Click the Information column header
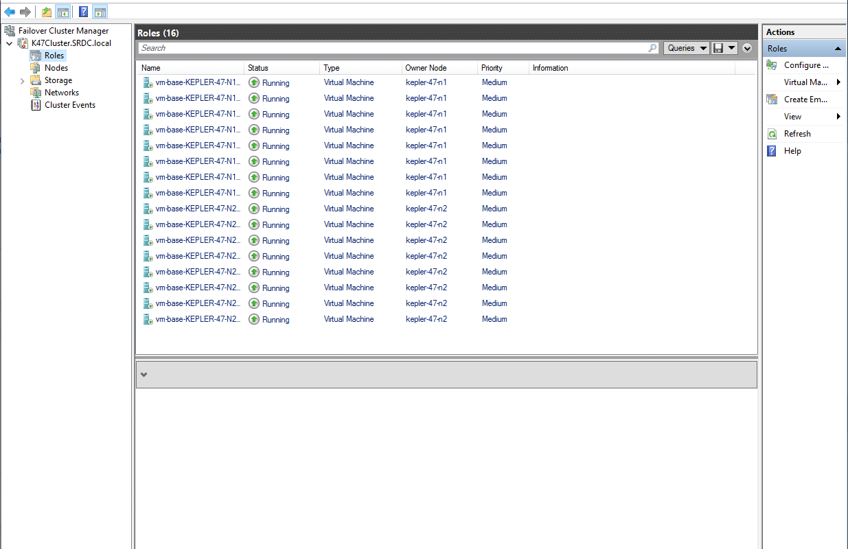848x549 pixels. 632,68
